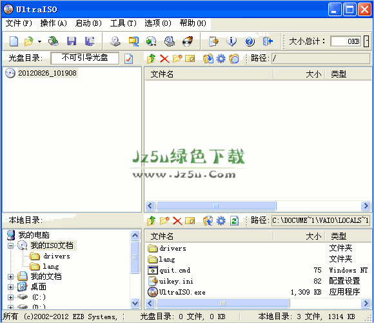Screen dimensions: 374x323
Task: Open the 启动(B) menu
Action: pyautogui.click(x=88, y=23)
